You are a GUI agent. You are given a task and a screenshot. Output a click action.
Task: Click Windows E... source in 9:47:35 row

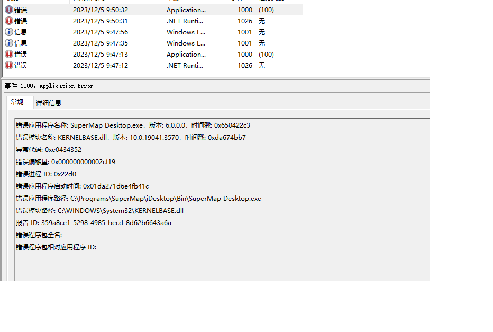pyautogui.click(x=186, y=43)
